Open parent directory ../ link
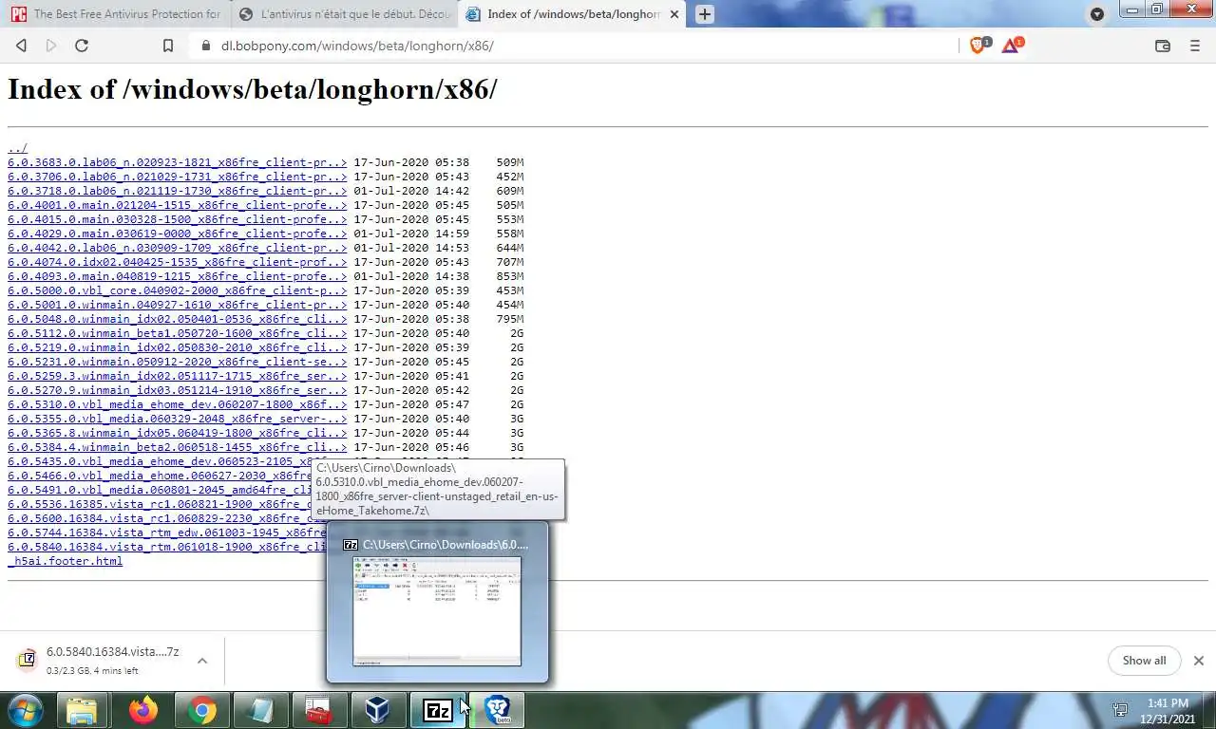The image size is (1216, 729). pyautogui.click(x=17, y=148)
